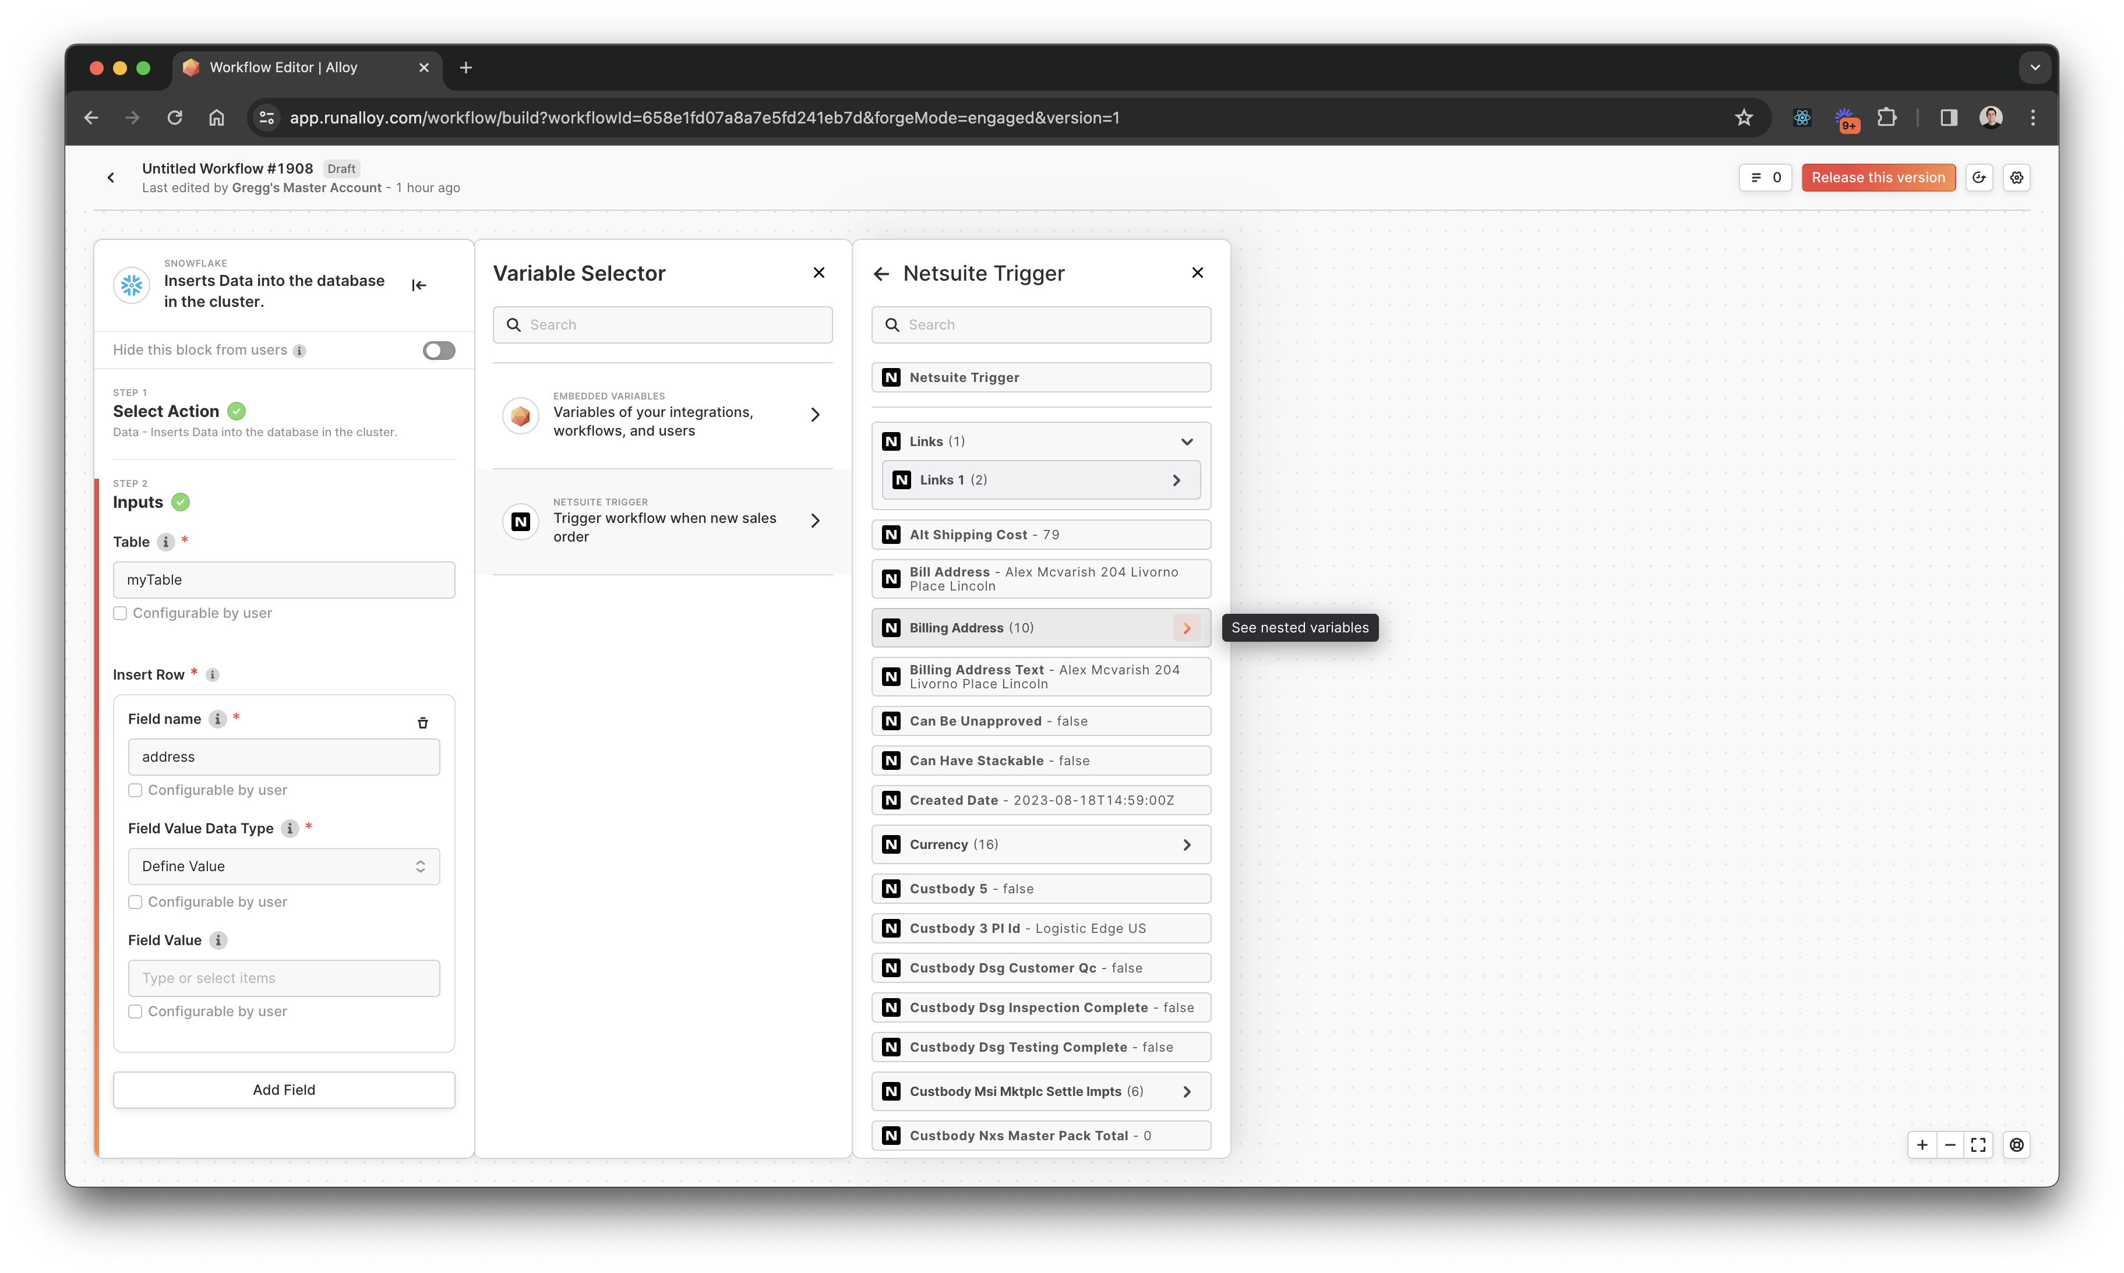Open Chrome tab list dropdown

2035,68
